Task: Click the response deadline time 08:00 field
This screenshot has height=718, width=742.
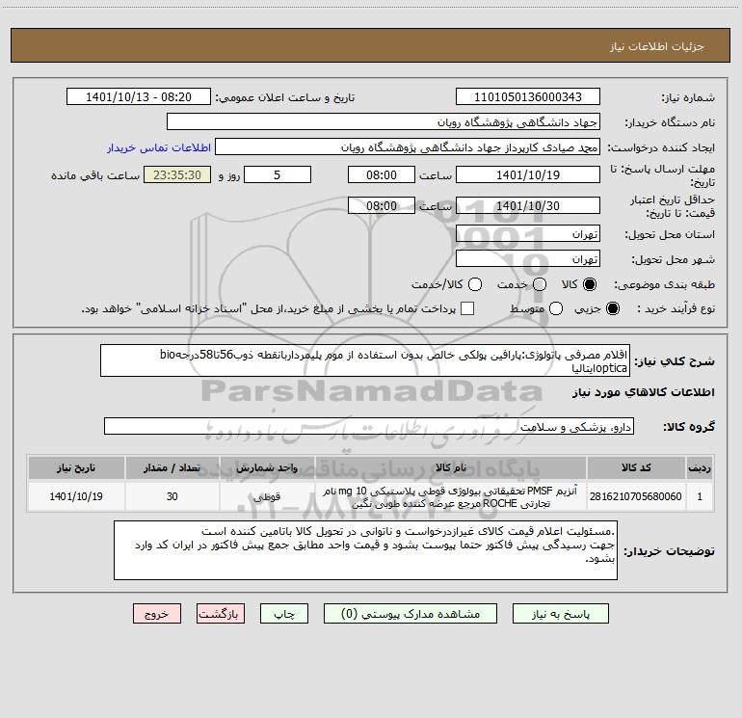Action: coord(382,174)
